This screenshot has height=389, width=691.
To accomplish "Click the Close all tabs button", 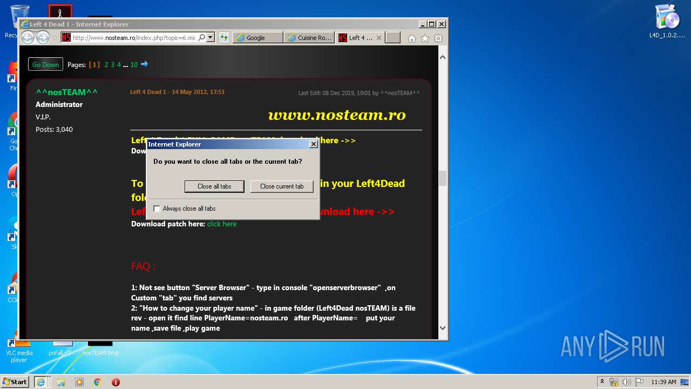I will [x=214, y=186].
